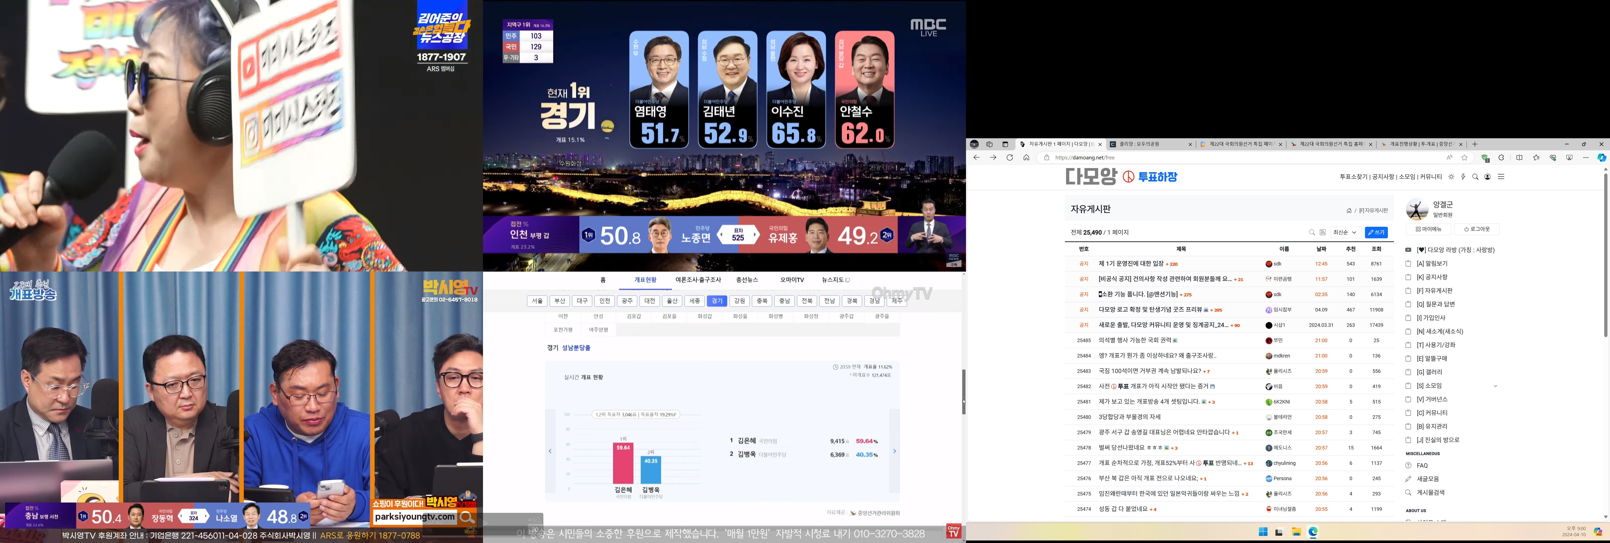Click author name chyulining

coord(1284,463)
